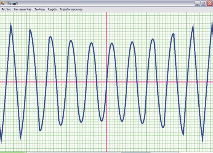The height and width of the screenshot is (153, 213).
Task: Minimize the Form1 window
Action: [197, 3]
